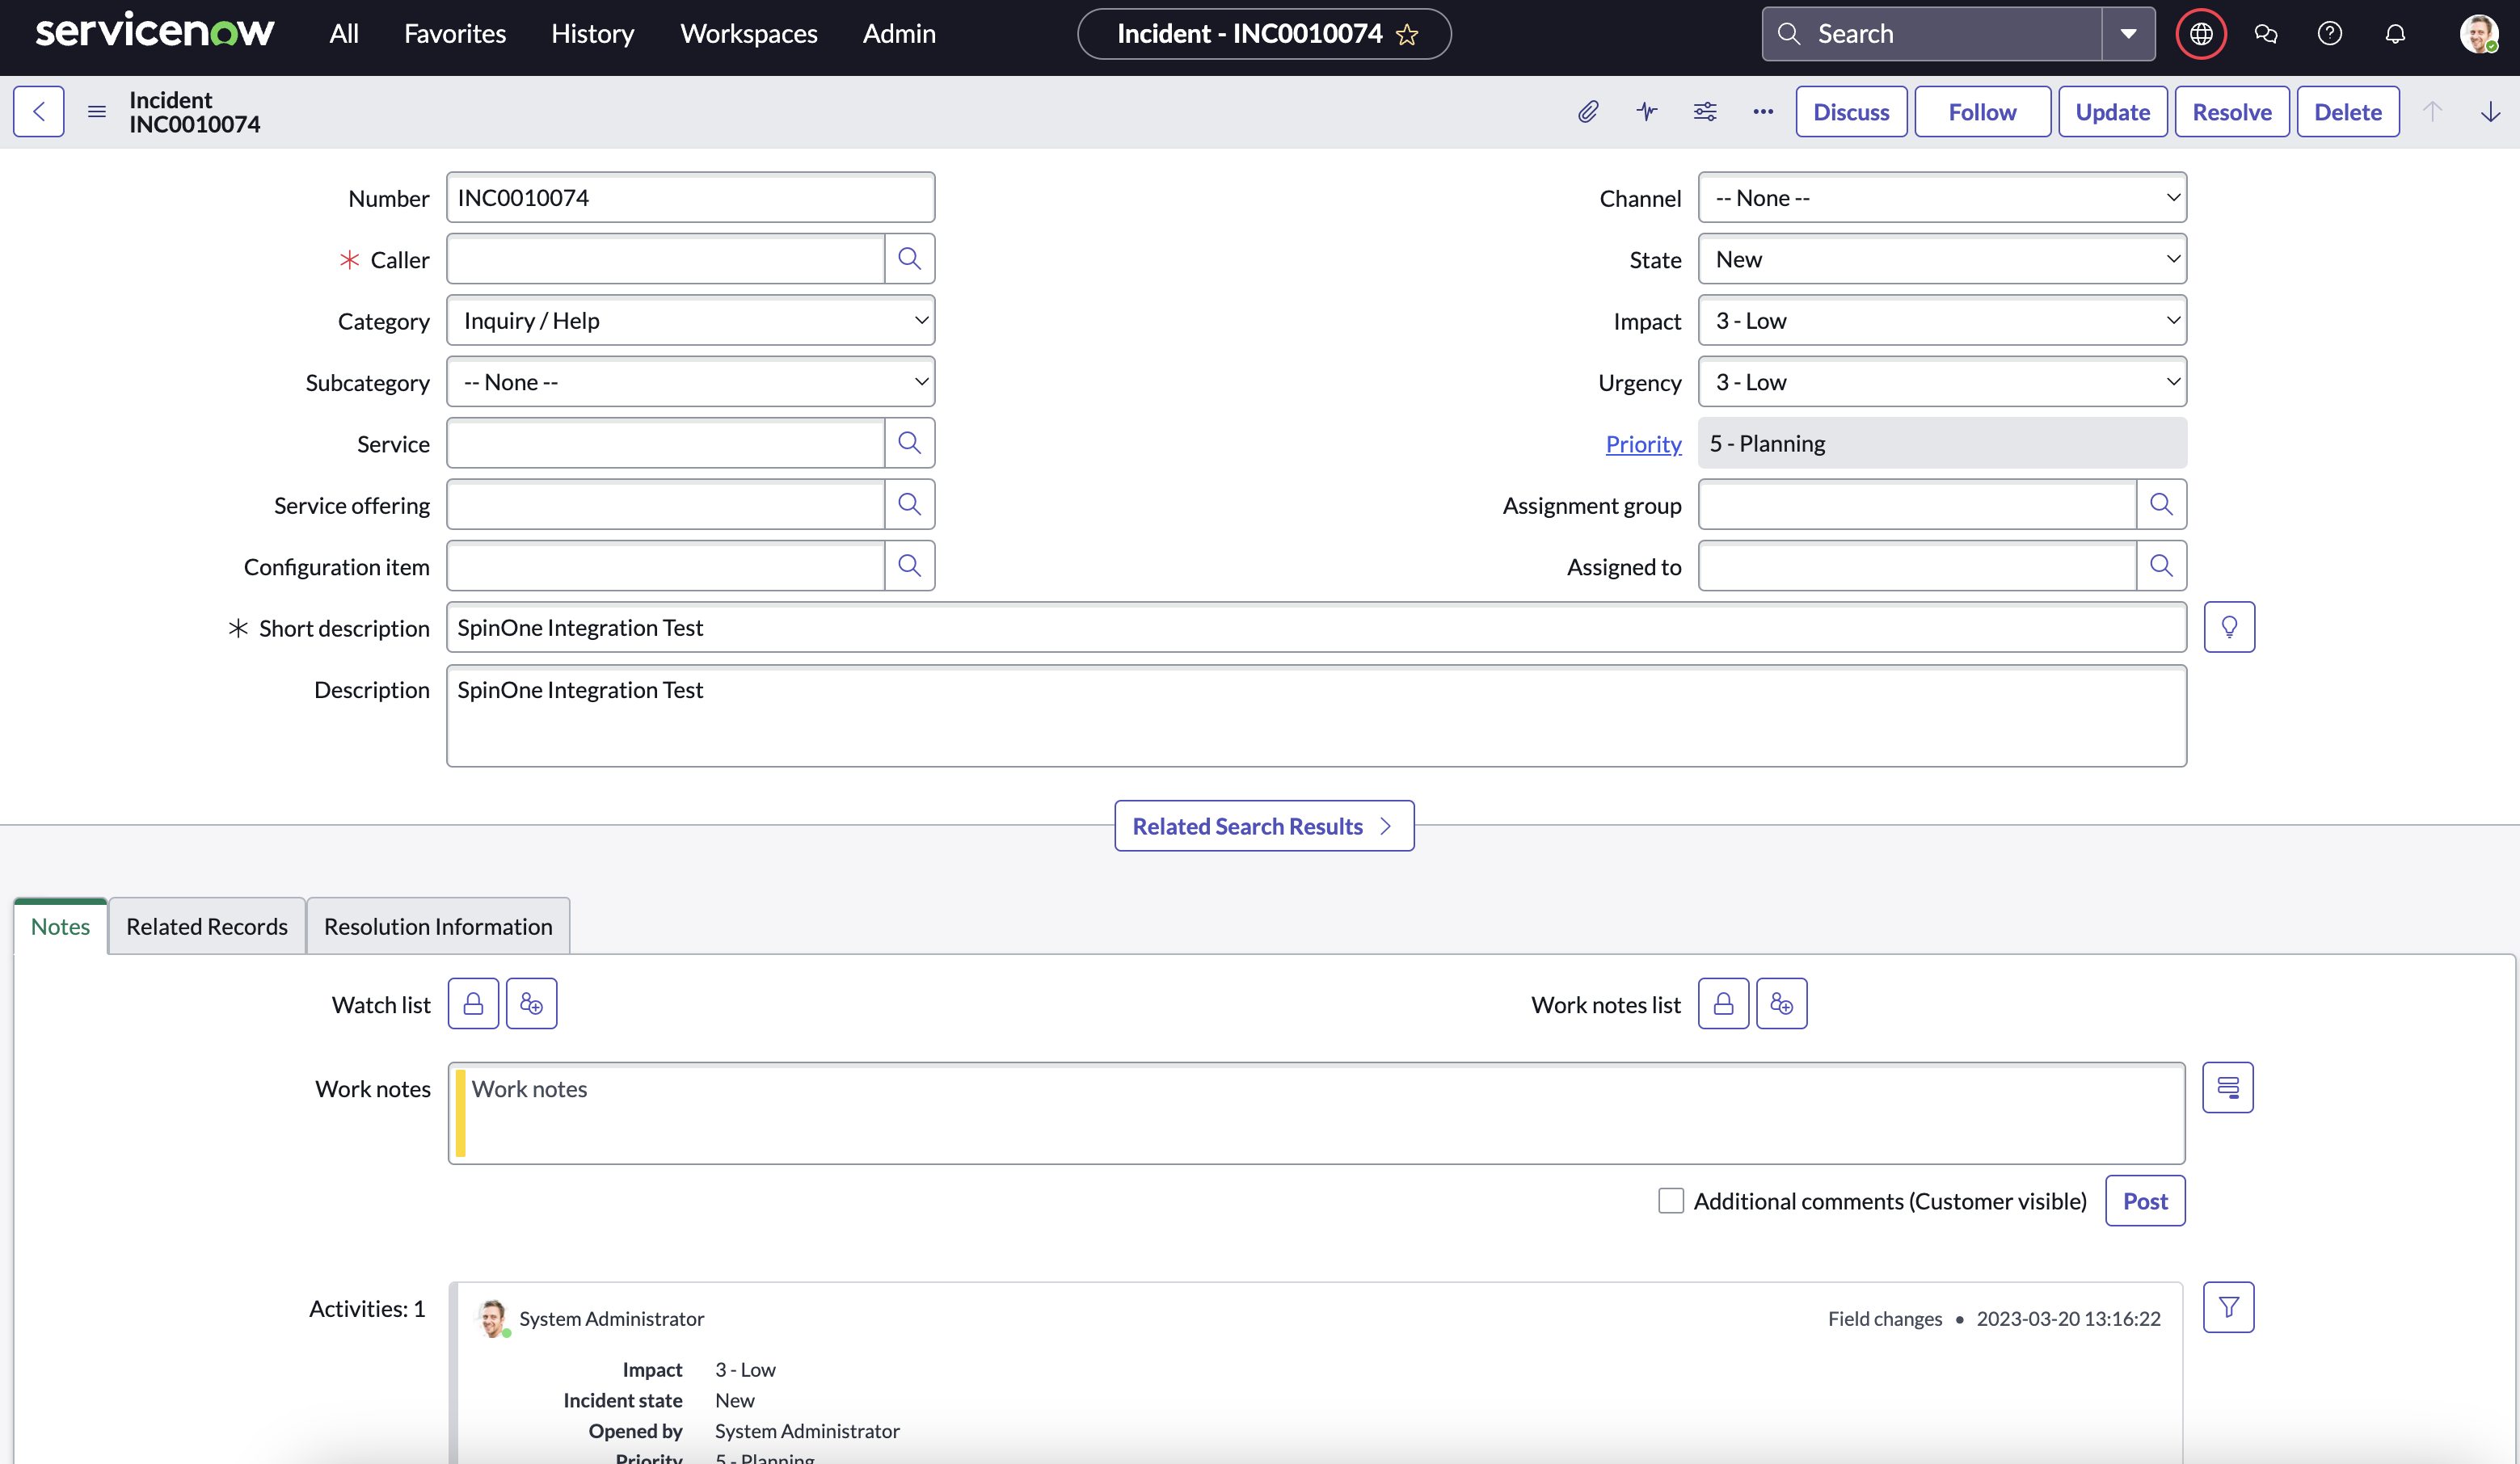Click the attachments paperclip icon

(x=1588, y=111)
